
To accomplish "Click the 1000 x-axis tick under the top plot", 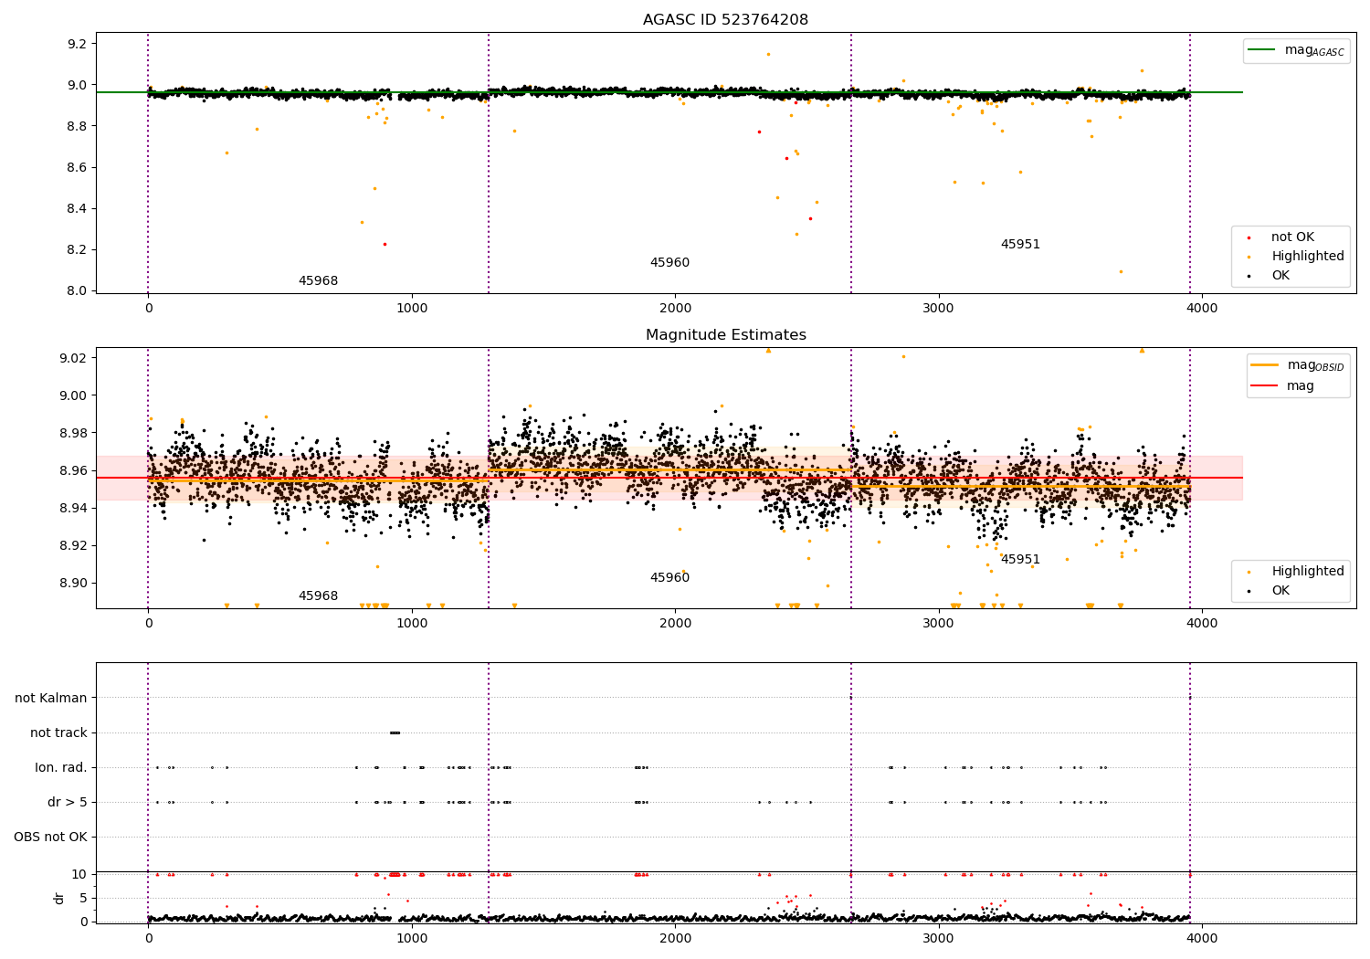I will (x=412, y=309).
